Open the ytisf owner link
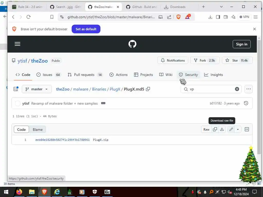Image resolution: width=263 pixels, height=197 pixels. coord(22,61)
